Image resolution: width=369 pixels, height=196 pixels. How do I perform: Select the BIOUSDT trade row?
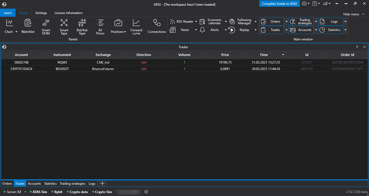(x=184, y=69)
